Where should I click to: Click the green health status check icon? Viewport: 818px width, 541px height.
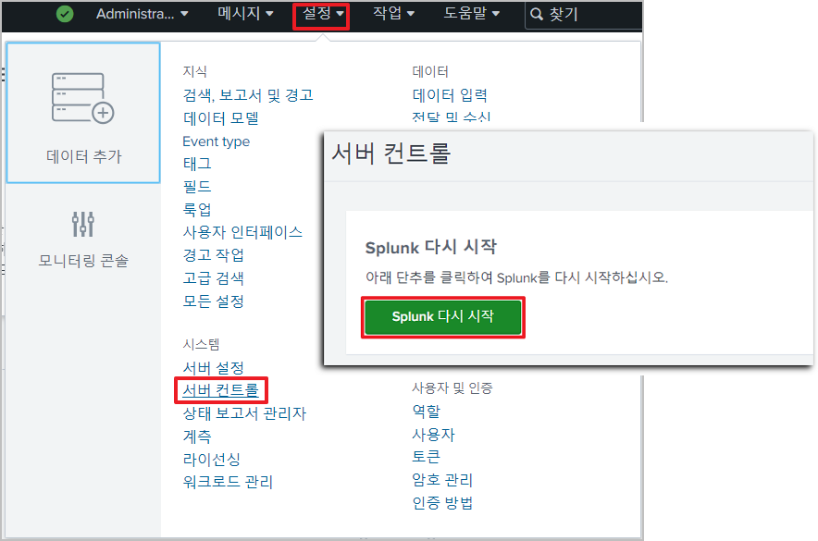(x=65, y=14)
